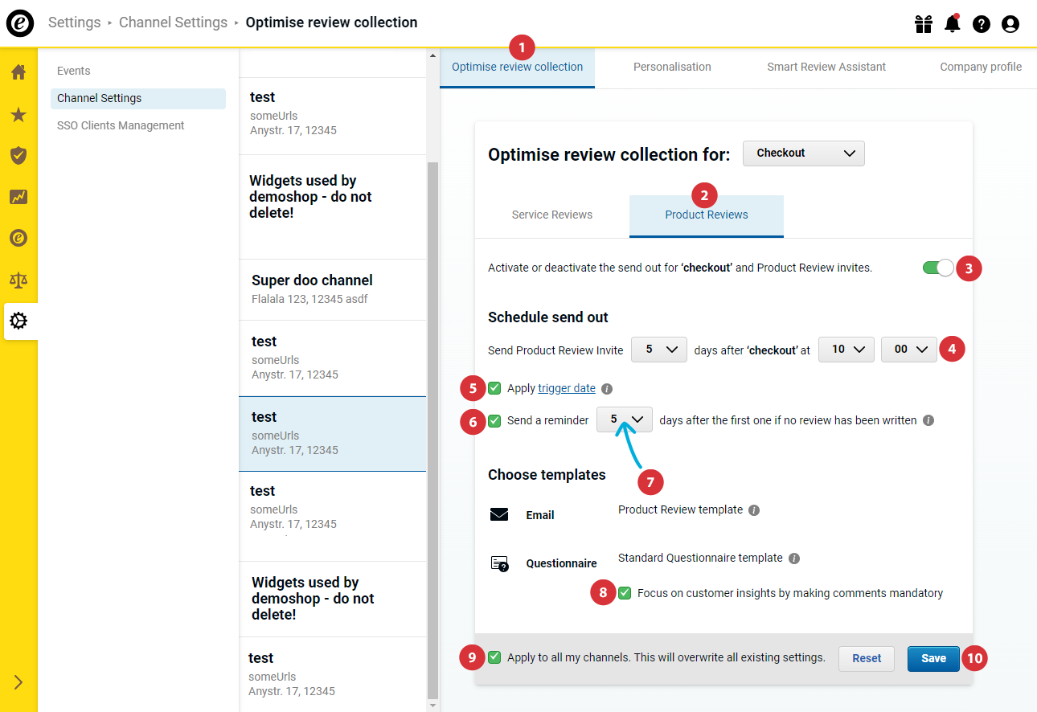Select the Product Reviews tab
Screen dimensions: 1037x712
point(707,215)
